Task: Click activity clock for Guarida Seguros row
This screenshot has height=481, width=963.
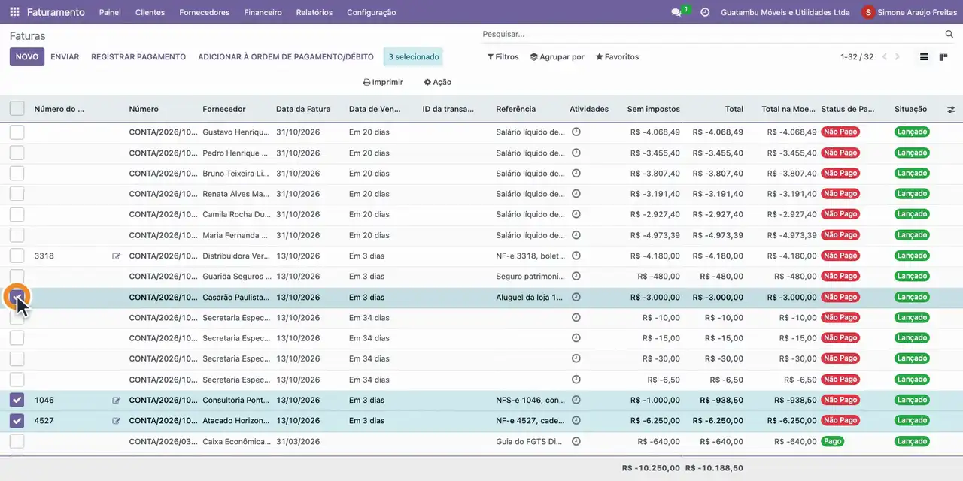Action: [576, 276]
